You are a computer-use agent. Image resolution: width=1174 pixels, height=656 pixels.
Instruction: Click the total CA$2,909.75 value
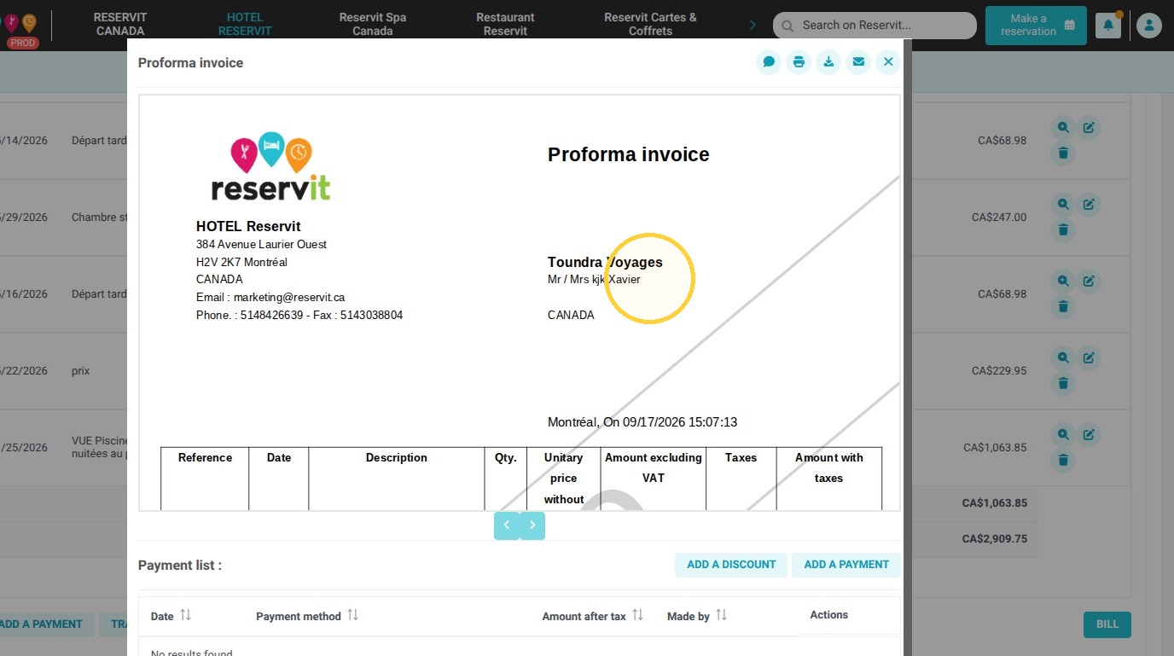(995, 539)
